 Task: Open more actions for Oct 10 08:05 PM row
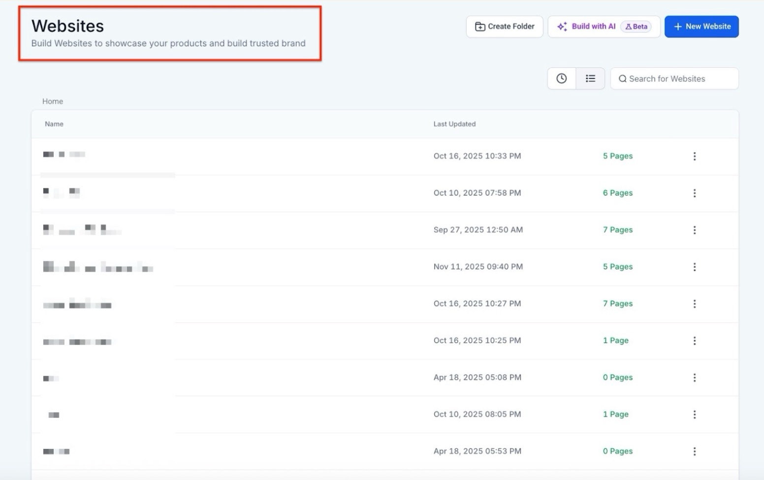click(695, 415)
